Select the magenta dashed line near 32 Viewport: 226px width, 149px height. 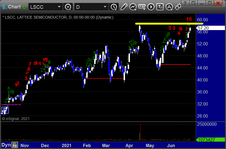[11, 105]
